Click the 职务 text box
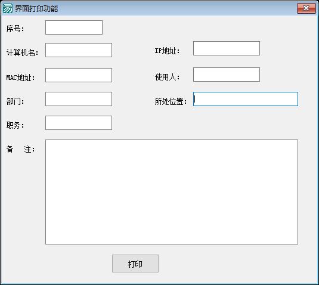 click(x=79, y=123)
